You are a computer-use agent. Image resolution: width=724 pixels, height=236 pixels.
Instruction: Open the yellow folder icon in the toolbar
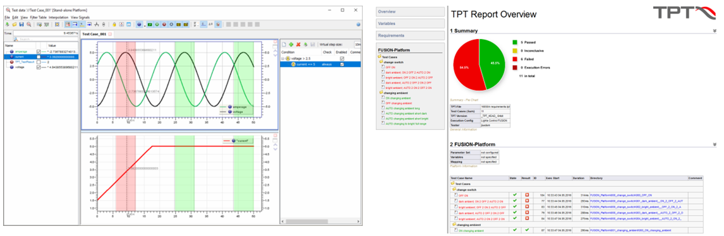tap(15, 25)
